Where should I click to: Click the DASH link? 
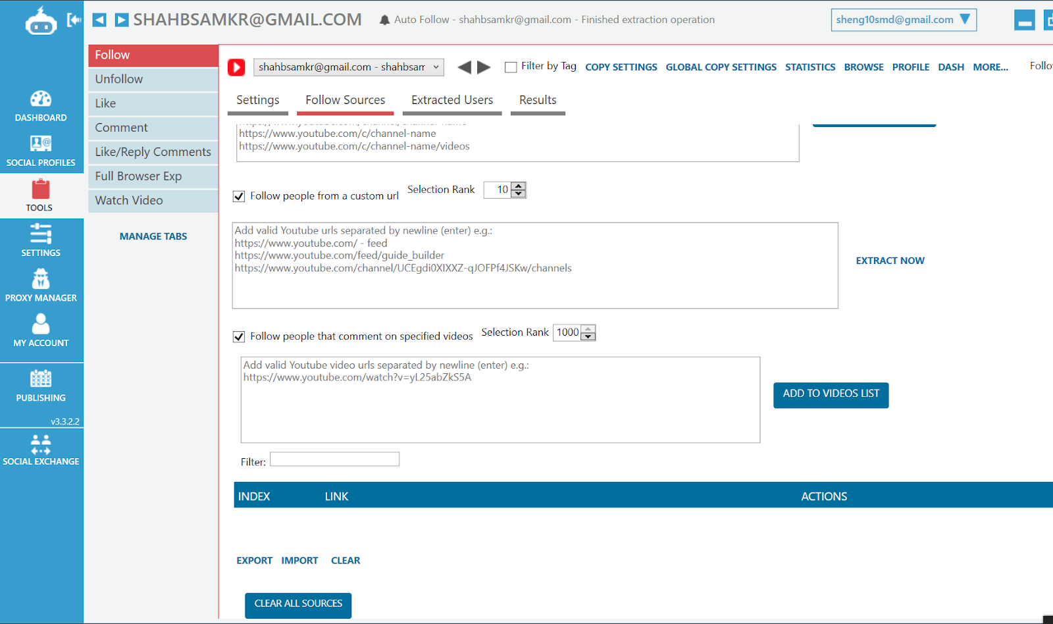pyautogui.click(x=951, y=67)
